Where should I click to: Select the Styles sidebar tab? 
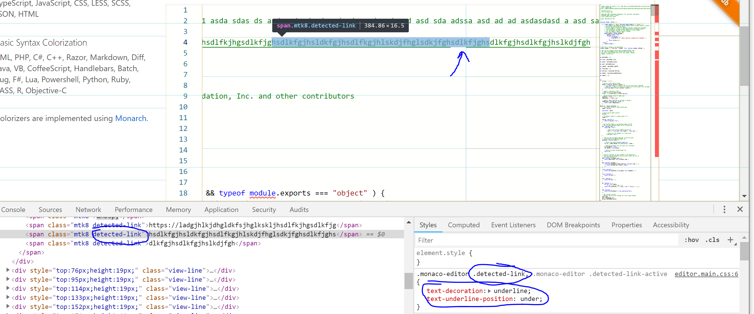pyautogui.click(x=428, y=225)
